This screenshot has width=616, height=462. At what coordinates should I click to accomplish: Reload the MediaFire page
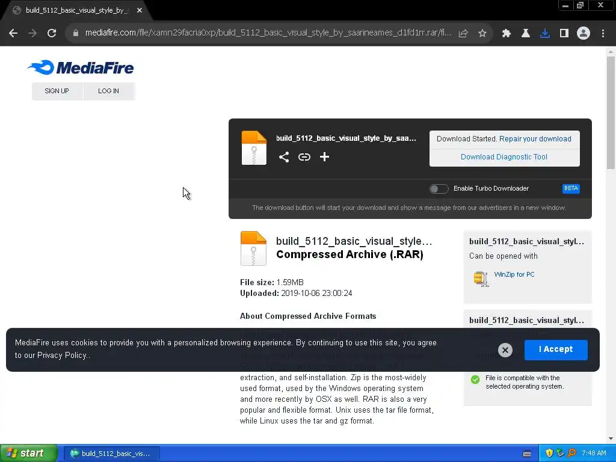[52, 34]
